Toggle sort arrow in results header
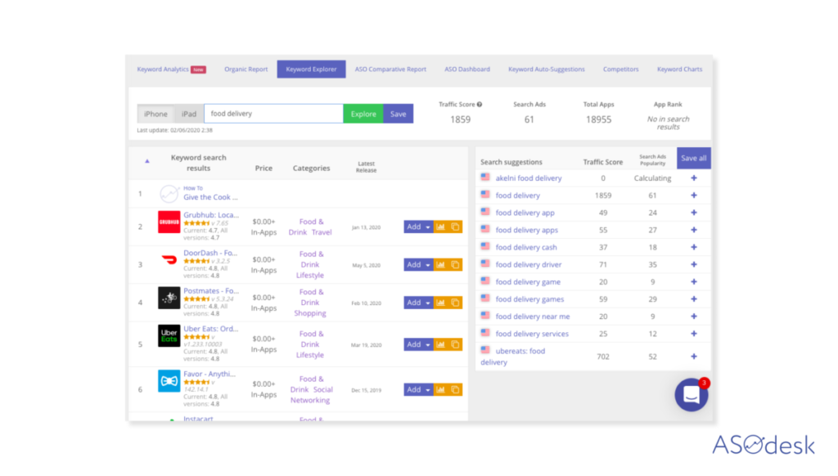This screenshot has width=838, height=476. point(147,161)
